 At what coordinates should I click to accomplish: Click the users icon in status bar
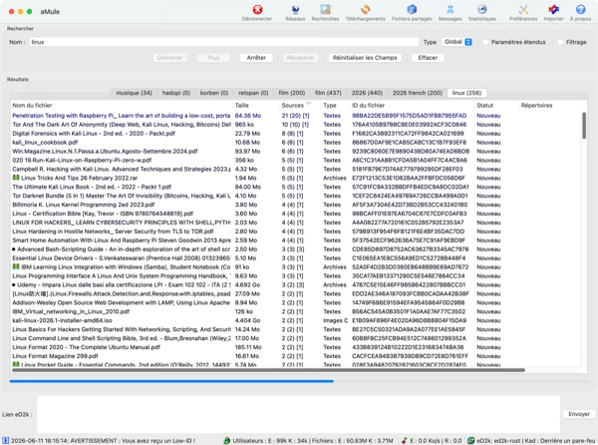227,440
